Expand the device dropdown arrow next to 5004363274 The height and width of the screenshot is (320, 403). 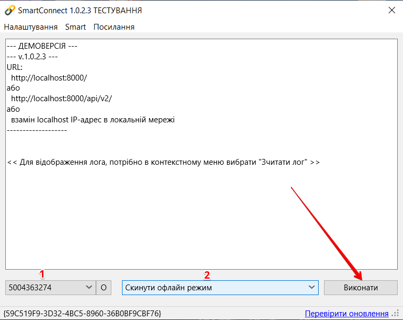pyautogui.click(x=89, y=288)
